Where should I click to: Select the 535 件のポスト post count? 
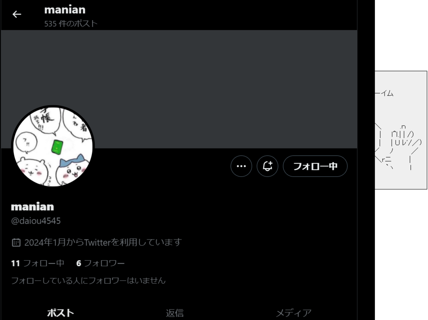click(71, 24)
